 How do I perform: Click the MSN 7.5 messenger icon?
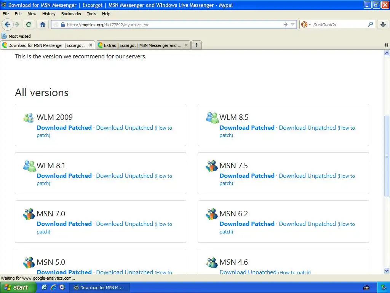pos(212,166)
